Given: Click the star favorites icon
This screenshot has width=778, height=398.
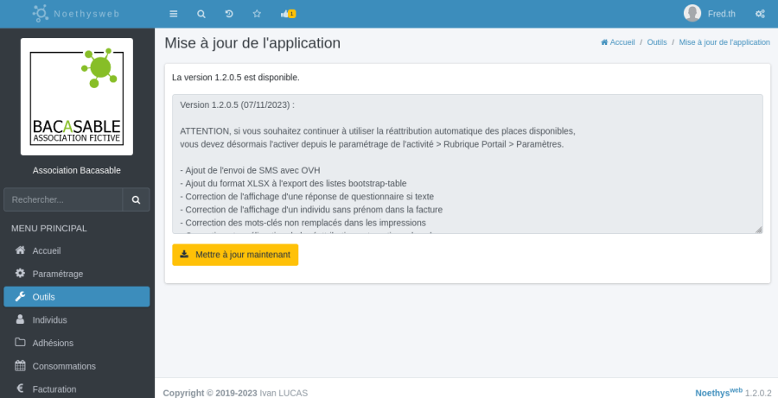Looking at the screenshot, I should pos(257,14).
